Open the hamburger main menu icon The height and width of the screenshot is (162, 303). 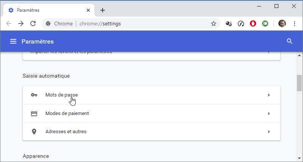click(13, 41)
